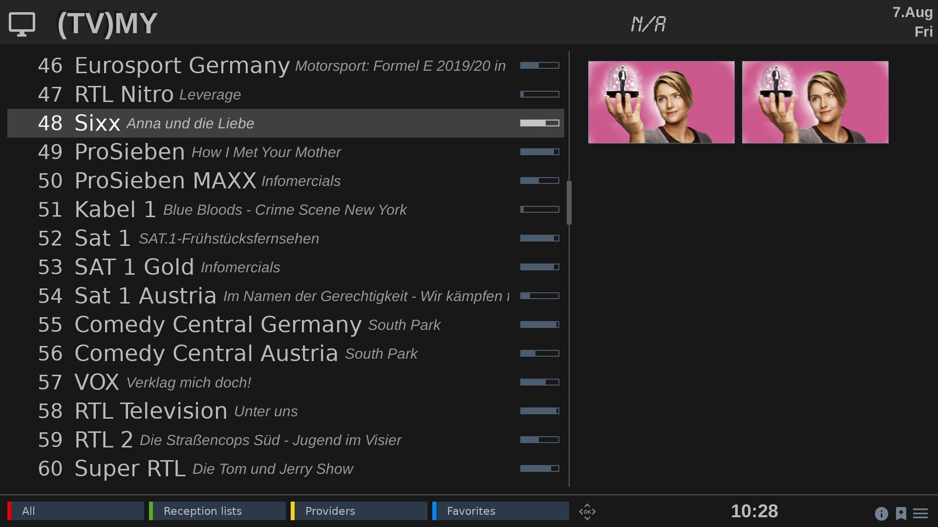Click the 10:28 clock

click(x=754, y=511)
